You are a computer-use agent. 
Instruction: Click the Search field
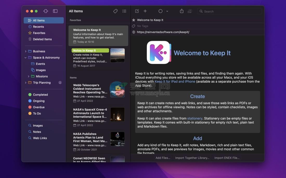point(229,11)
